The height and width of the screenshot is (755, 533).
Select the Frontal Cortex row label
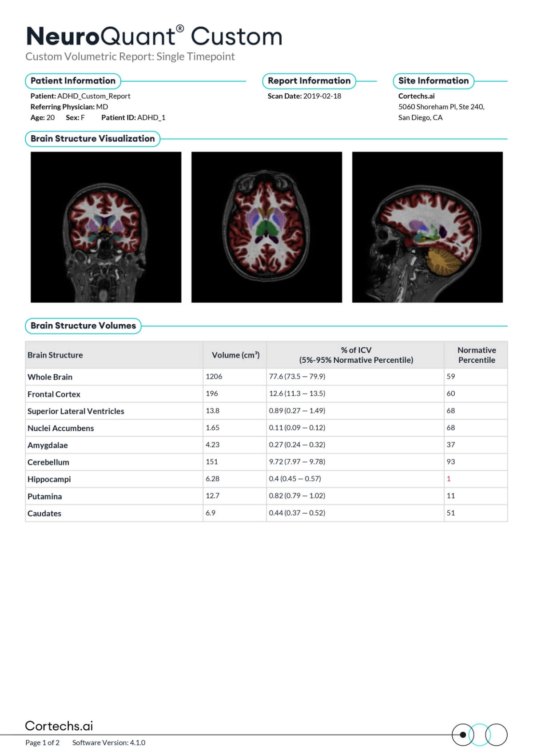coord(54,394)
